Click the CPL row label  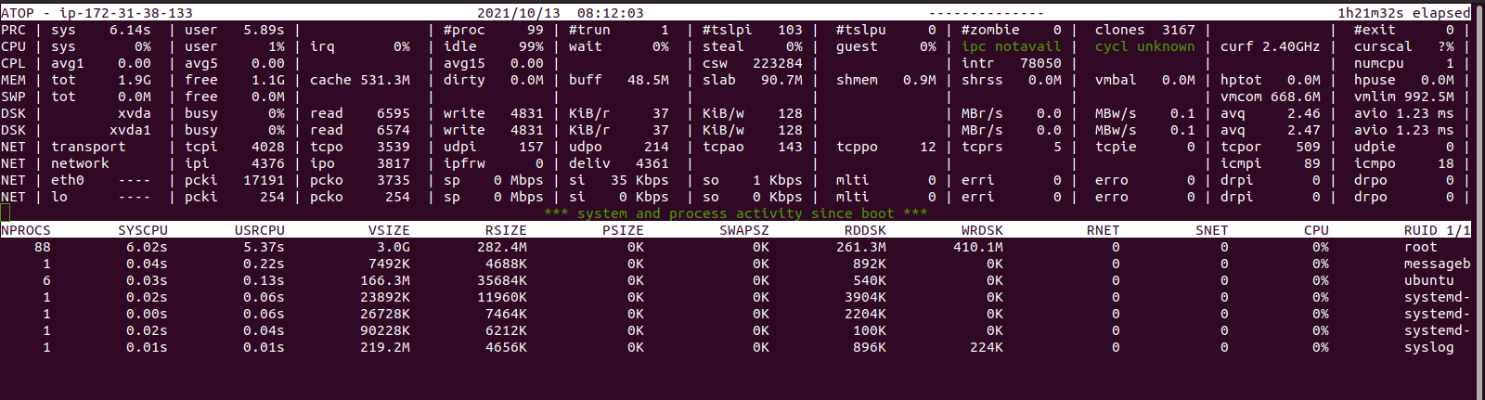pyautogui.click(x=14, y=63)
